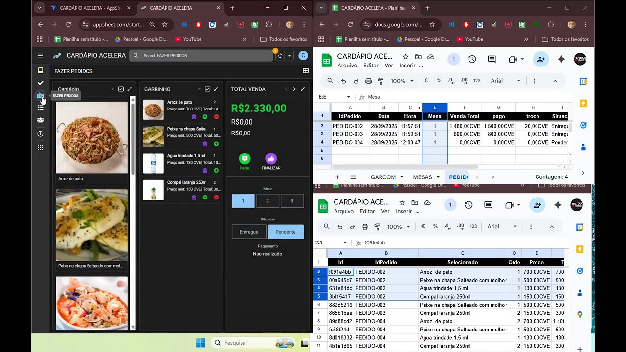Click the Cardápio panel vertical scrollbar
Image resolution: width=626 pixels, height=352 pixels.
133,213
